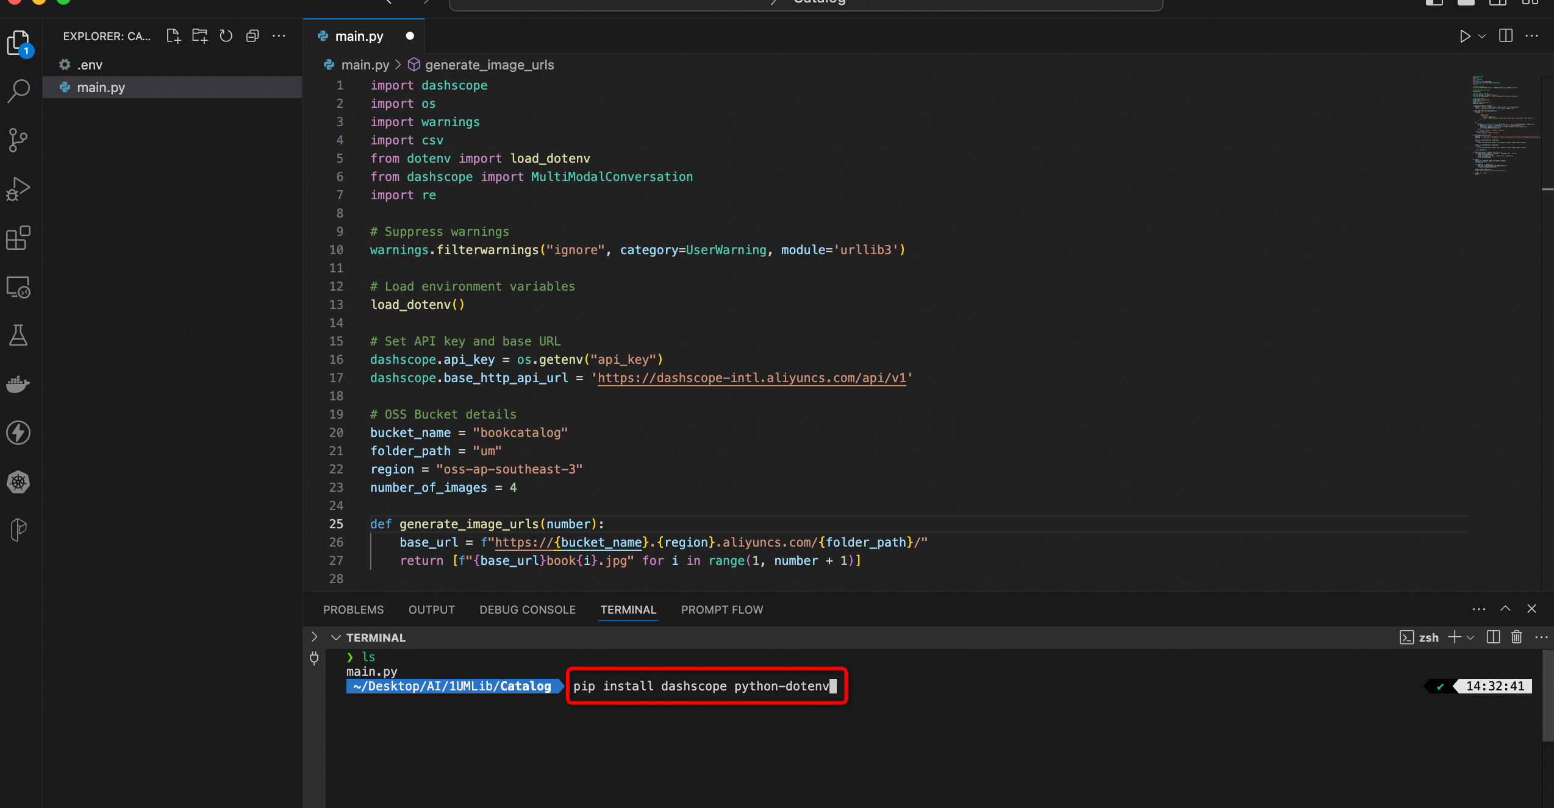Click generate_image_urls breadcrumb symbol
The height and width of the screenshot is (808, 1554).
coord(489,65)
